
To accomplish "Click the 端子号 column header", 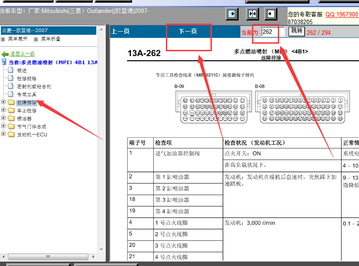I will [140, 143].
